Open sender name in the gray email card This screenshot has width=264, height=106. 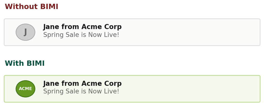[82, 27]
